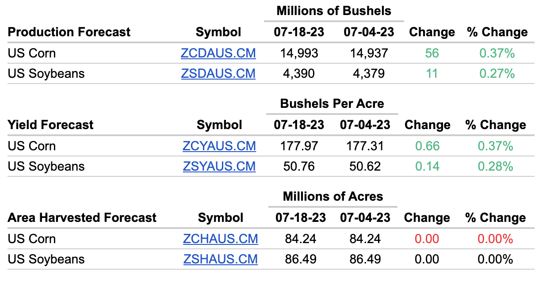Click the red 0.00% change value
This screenshot has height=282, width=550.
point(495,239)
